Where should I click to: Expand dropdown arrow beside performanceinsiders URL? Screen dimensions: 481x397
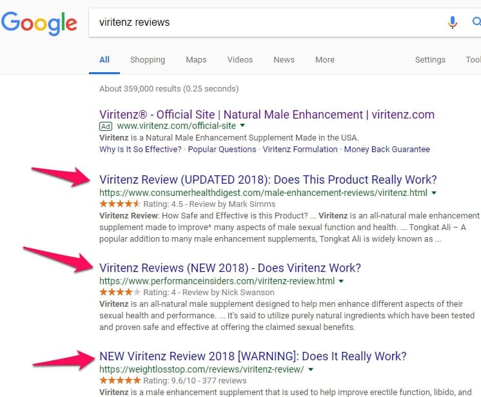(341, 281)
